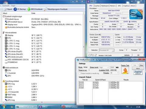146x109 pixels.
Task: Click the GPU dióda (DispIO) icon
Action: (6, 51)
